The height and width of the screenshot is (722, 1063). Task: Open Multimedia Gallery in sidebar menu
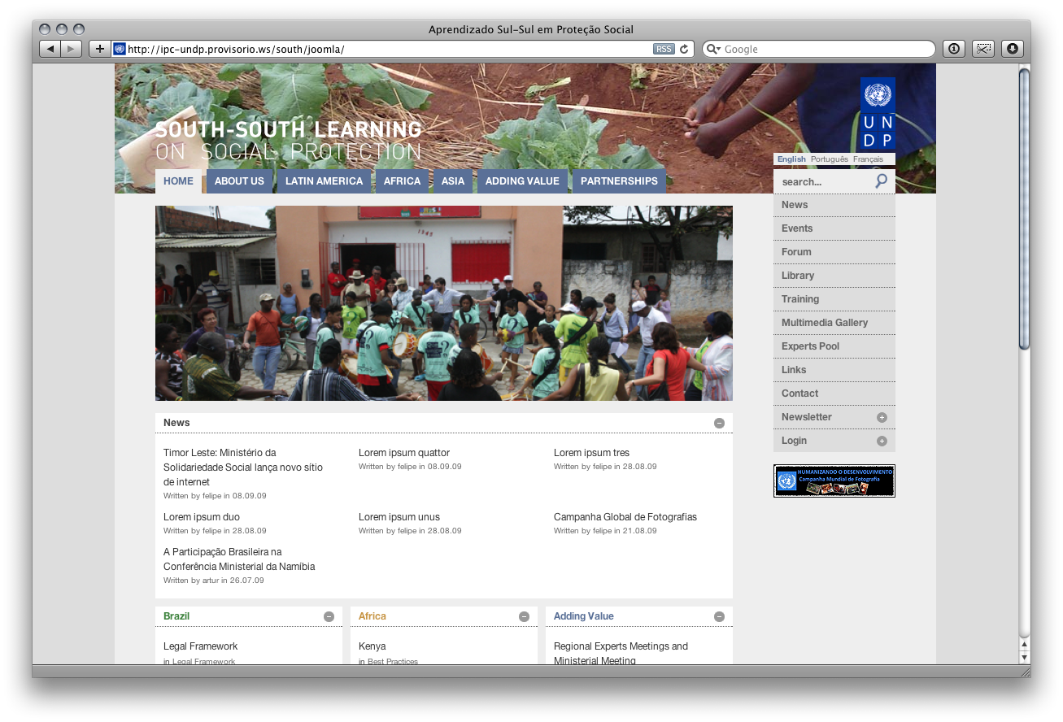click(834, 323)
